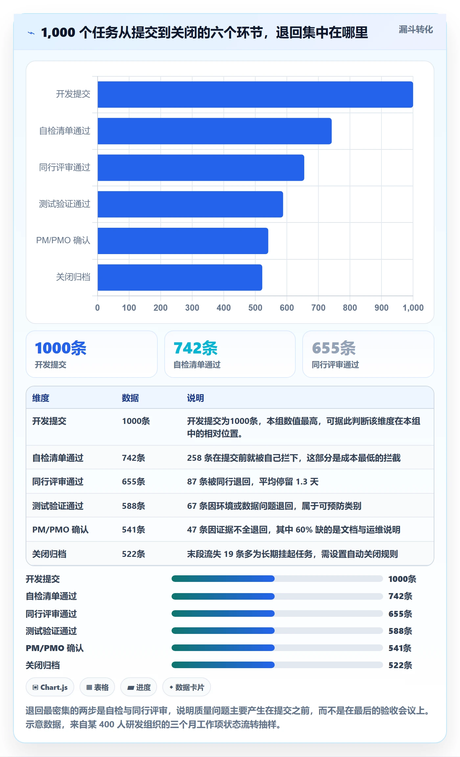
Task: Click the note starting "47 条因证据不全退回"
Action: click(x=294, y=530)
